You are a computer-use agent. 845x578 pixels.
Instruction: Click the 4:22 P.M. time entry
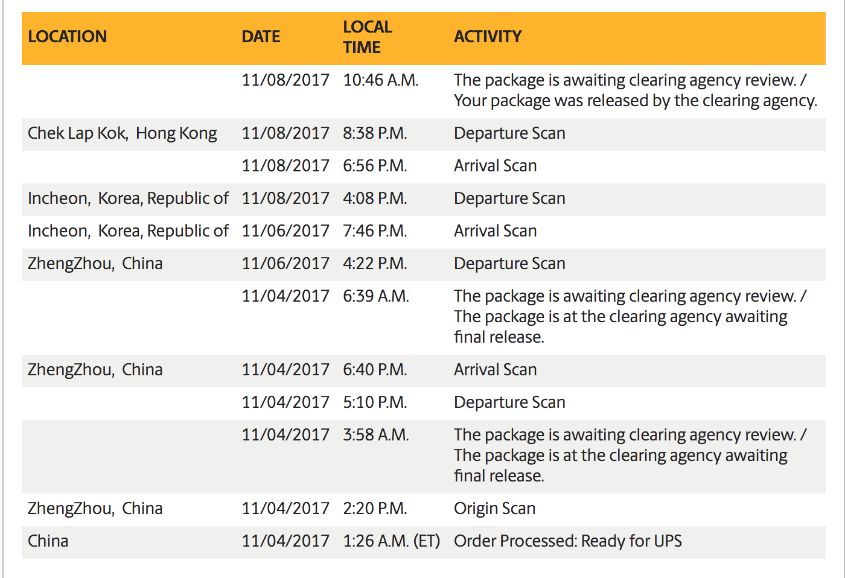point(375,264)
